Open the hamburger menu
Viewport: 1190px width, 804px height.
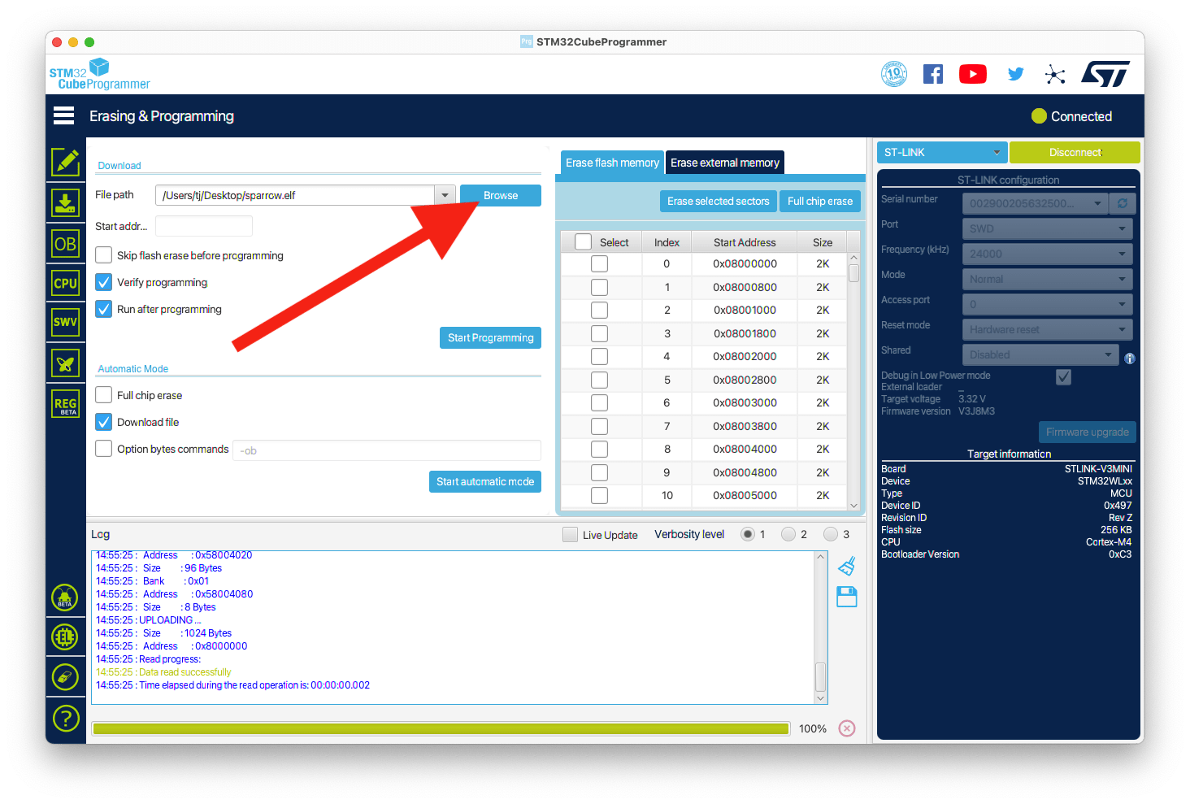click(63, 115)
